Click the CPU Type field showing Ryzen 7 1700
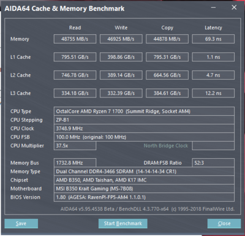 144,112
